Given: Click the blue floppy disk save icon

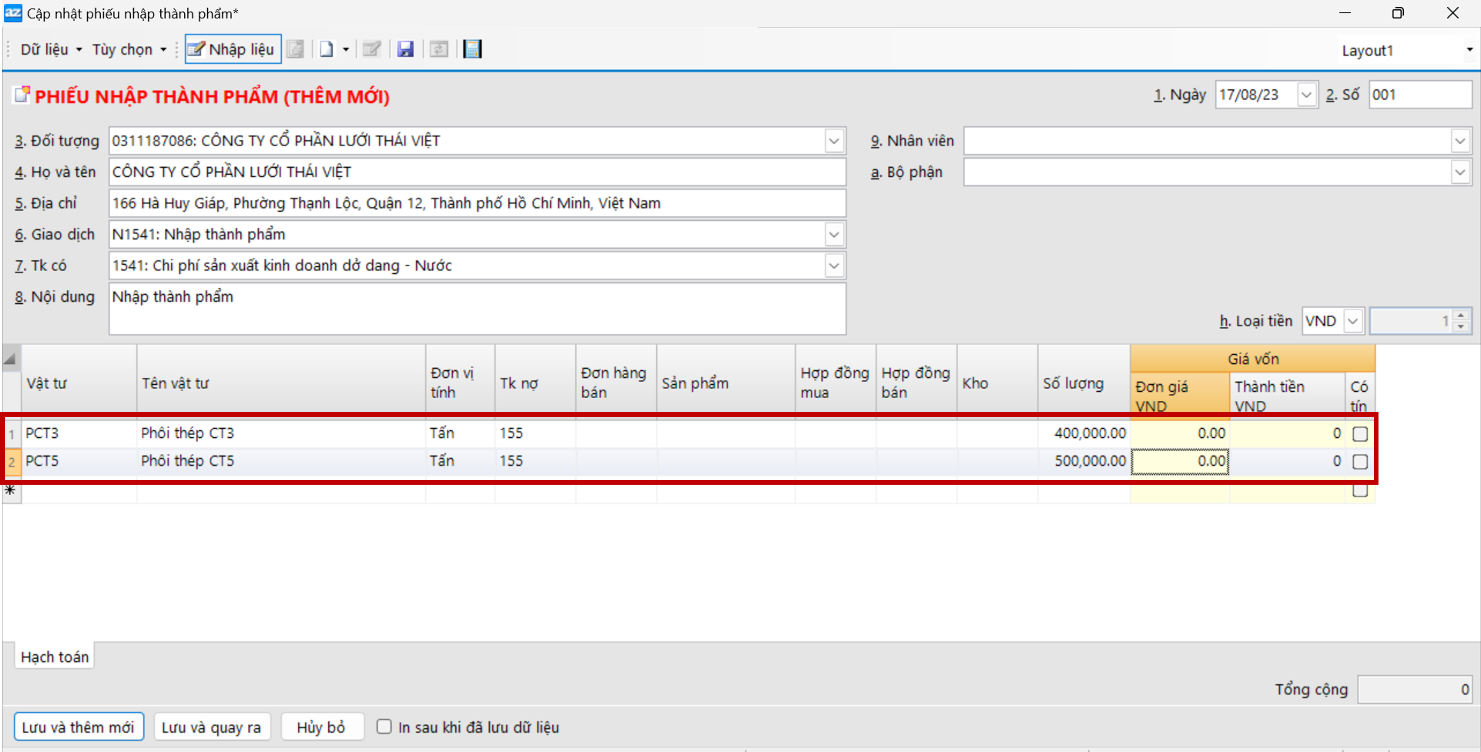Looking at the screenshot, I should point(405,49).
